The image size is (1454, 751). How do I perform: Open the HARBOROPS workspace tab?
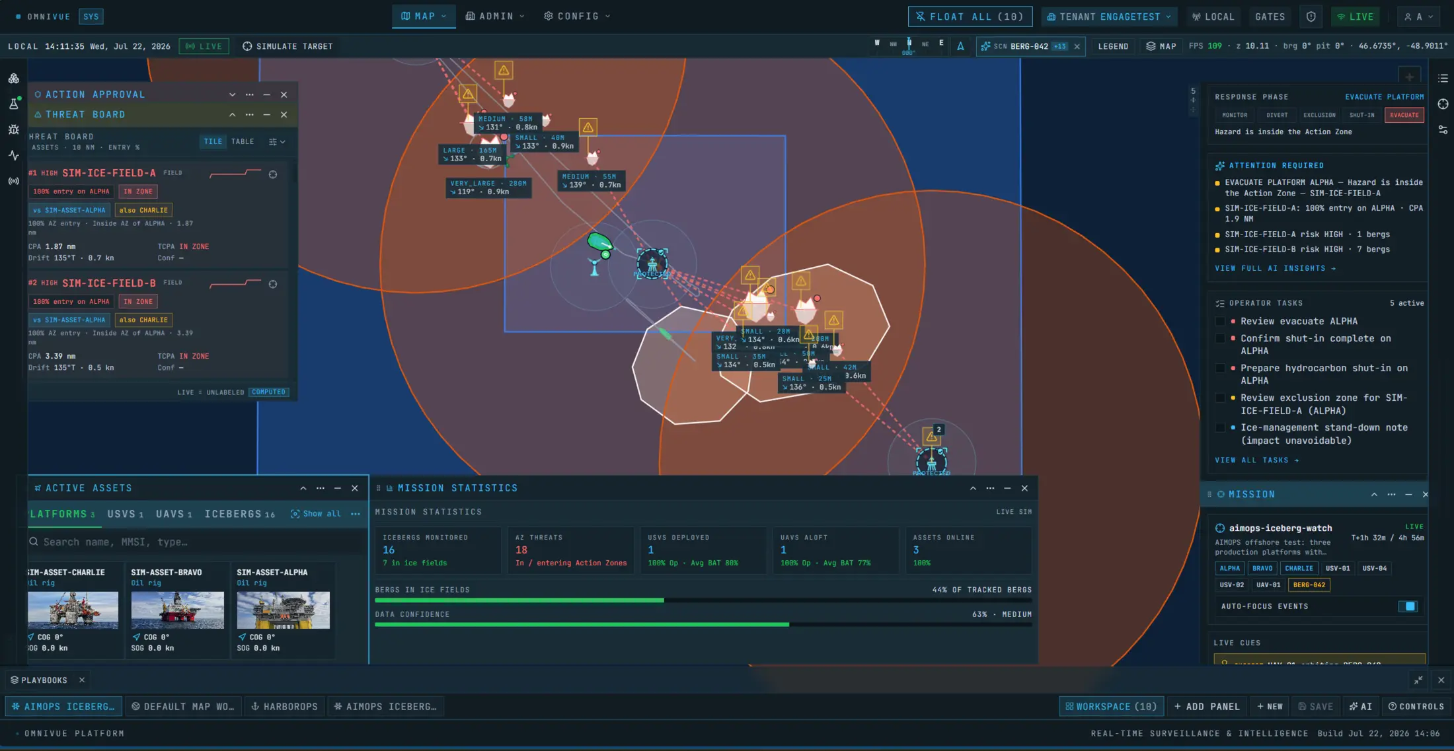[x=285, y=706]
